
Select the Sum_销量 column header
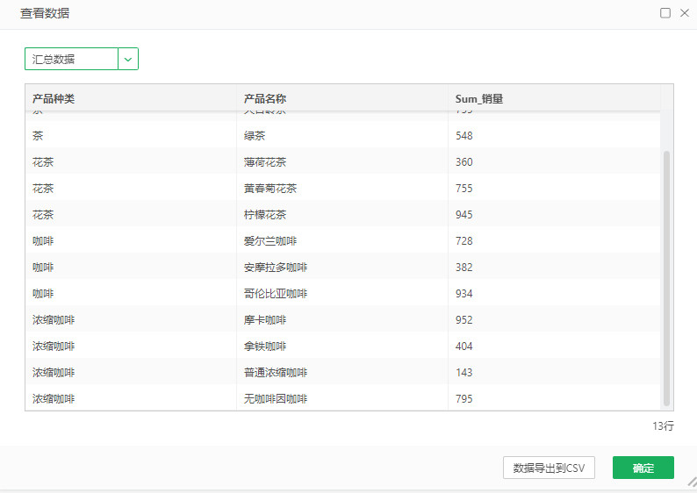pos(479,99)
